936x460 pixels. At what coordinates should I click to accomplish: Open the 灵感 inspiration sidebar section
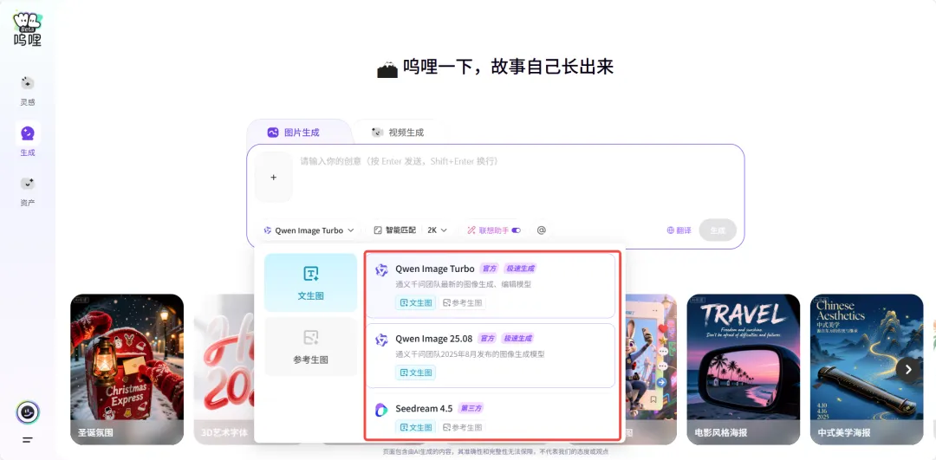[x=28, y=91]
